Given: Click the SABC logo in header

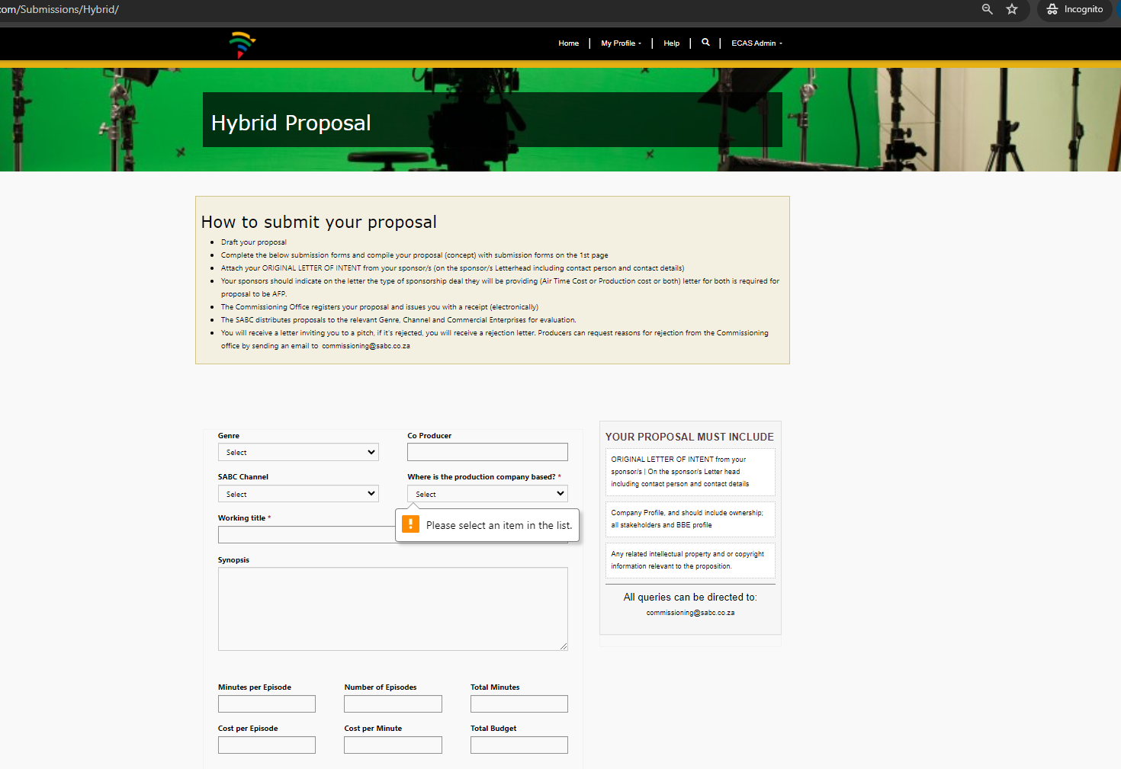Looking at the screenshot, I should (243, 44).
